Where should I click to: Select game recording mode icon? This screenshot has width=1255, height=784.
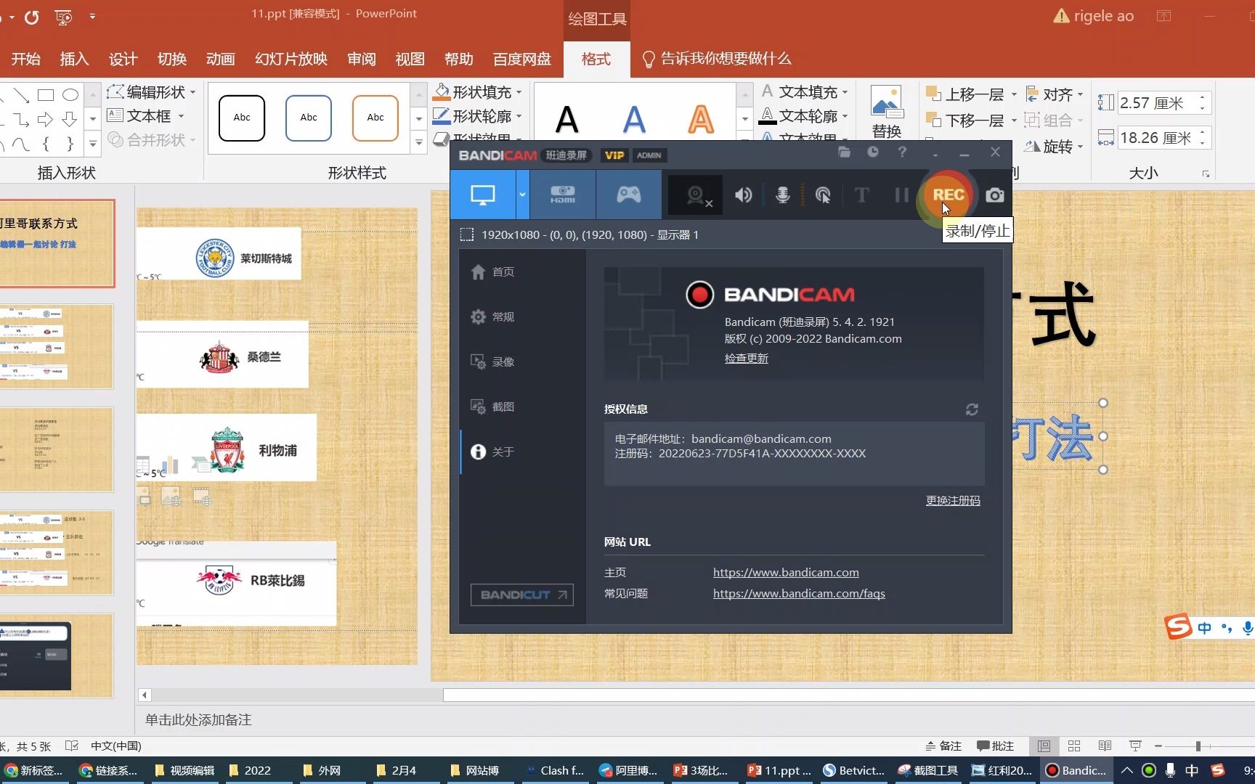point(628,195)
